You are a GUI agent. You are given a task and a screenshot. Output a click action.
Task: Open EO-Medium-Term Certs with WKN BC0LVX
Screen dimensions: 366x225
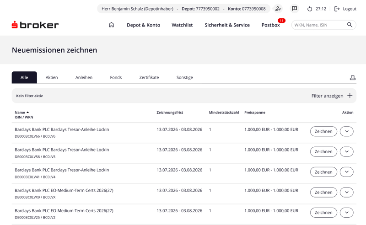tap(64, 190)
